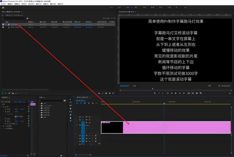This screenshot has height=157, width=234.
Task: Adjust the Project panel thumbnail zoom slider
Action: click(x=19, y=93)
